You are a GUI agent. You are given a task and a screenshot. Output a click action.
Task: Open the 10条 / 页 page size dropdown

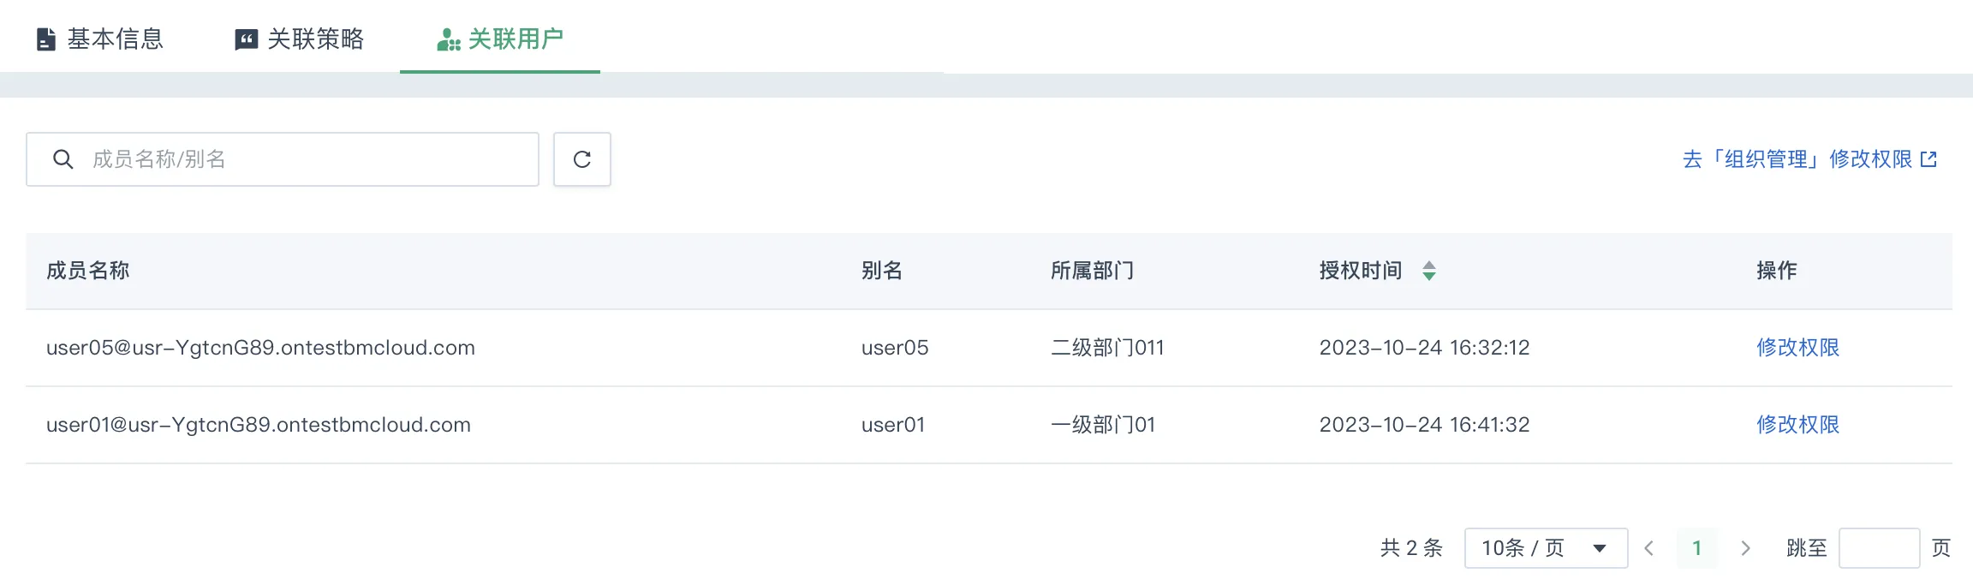[1546, 548]
